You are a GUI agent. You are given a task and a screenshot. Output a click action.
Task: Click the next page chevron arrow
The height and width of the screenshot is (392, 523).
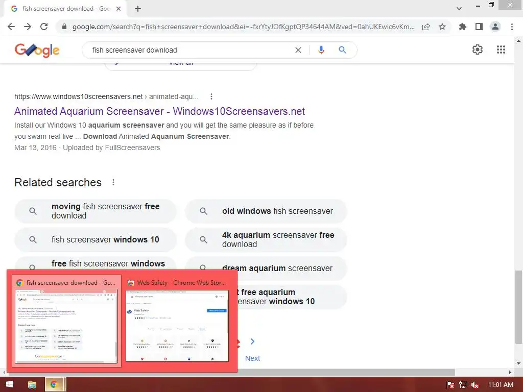(252, 341)
